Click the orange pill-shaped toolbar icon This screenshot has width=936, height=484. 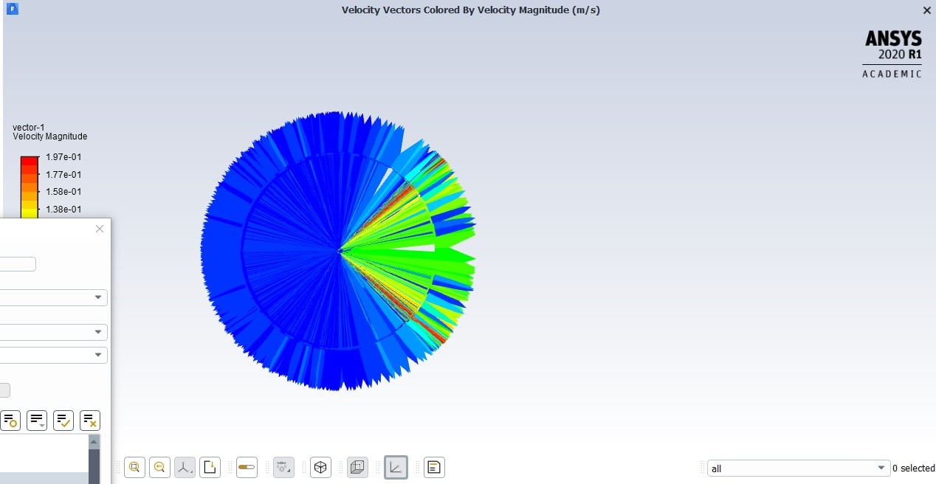[x=247, y=467]
